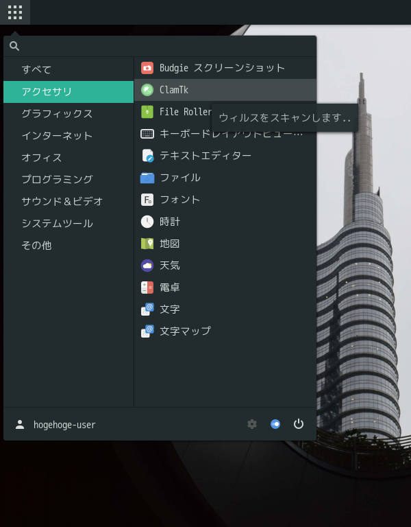This screenshot has width=411, height=527.
Task: Click the テキストエディター document icon
Action: [147, 156]
